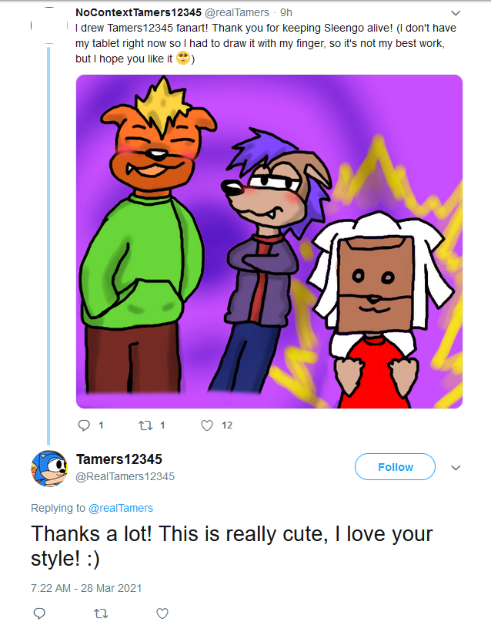This screenshot has height=642, width=491.
Task: Click the fanart tweet description text
Action: [x=262, y=43]
